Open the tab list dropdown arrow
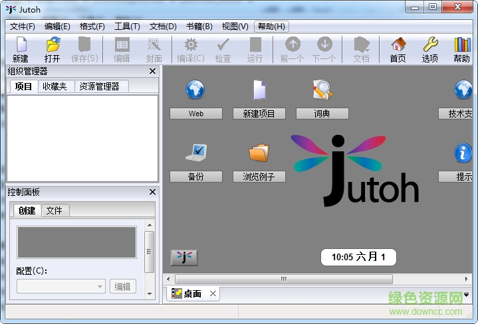 [467, 295]
